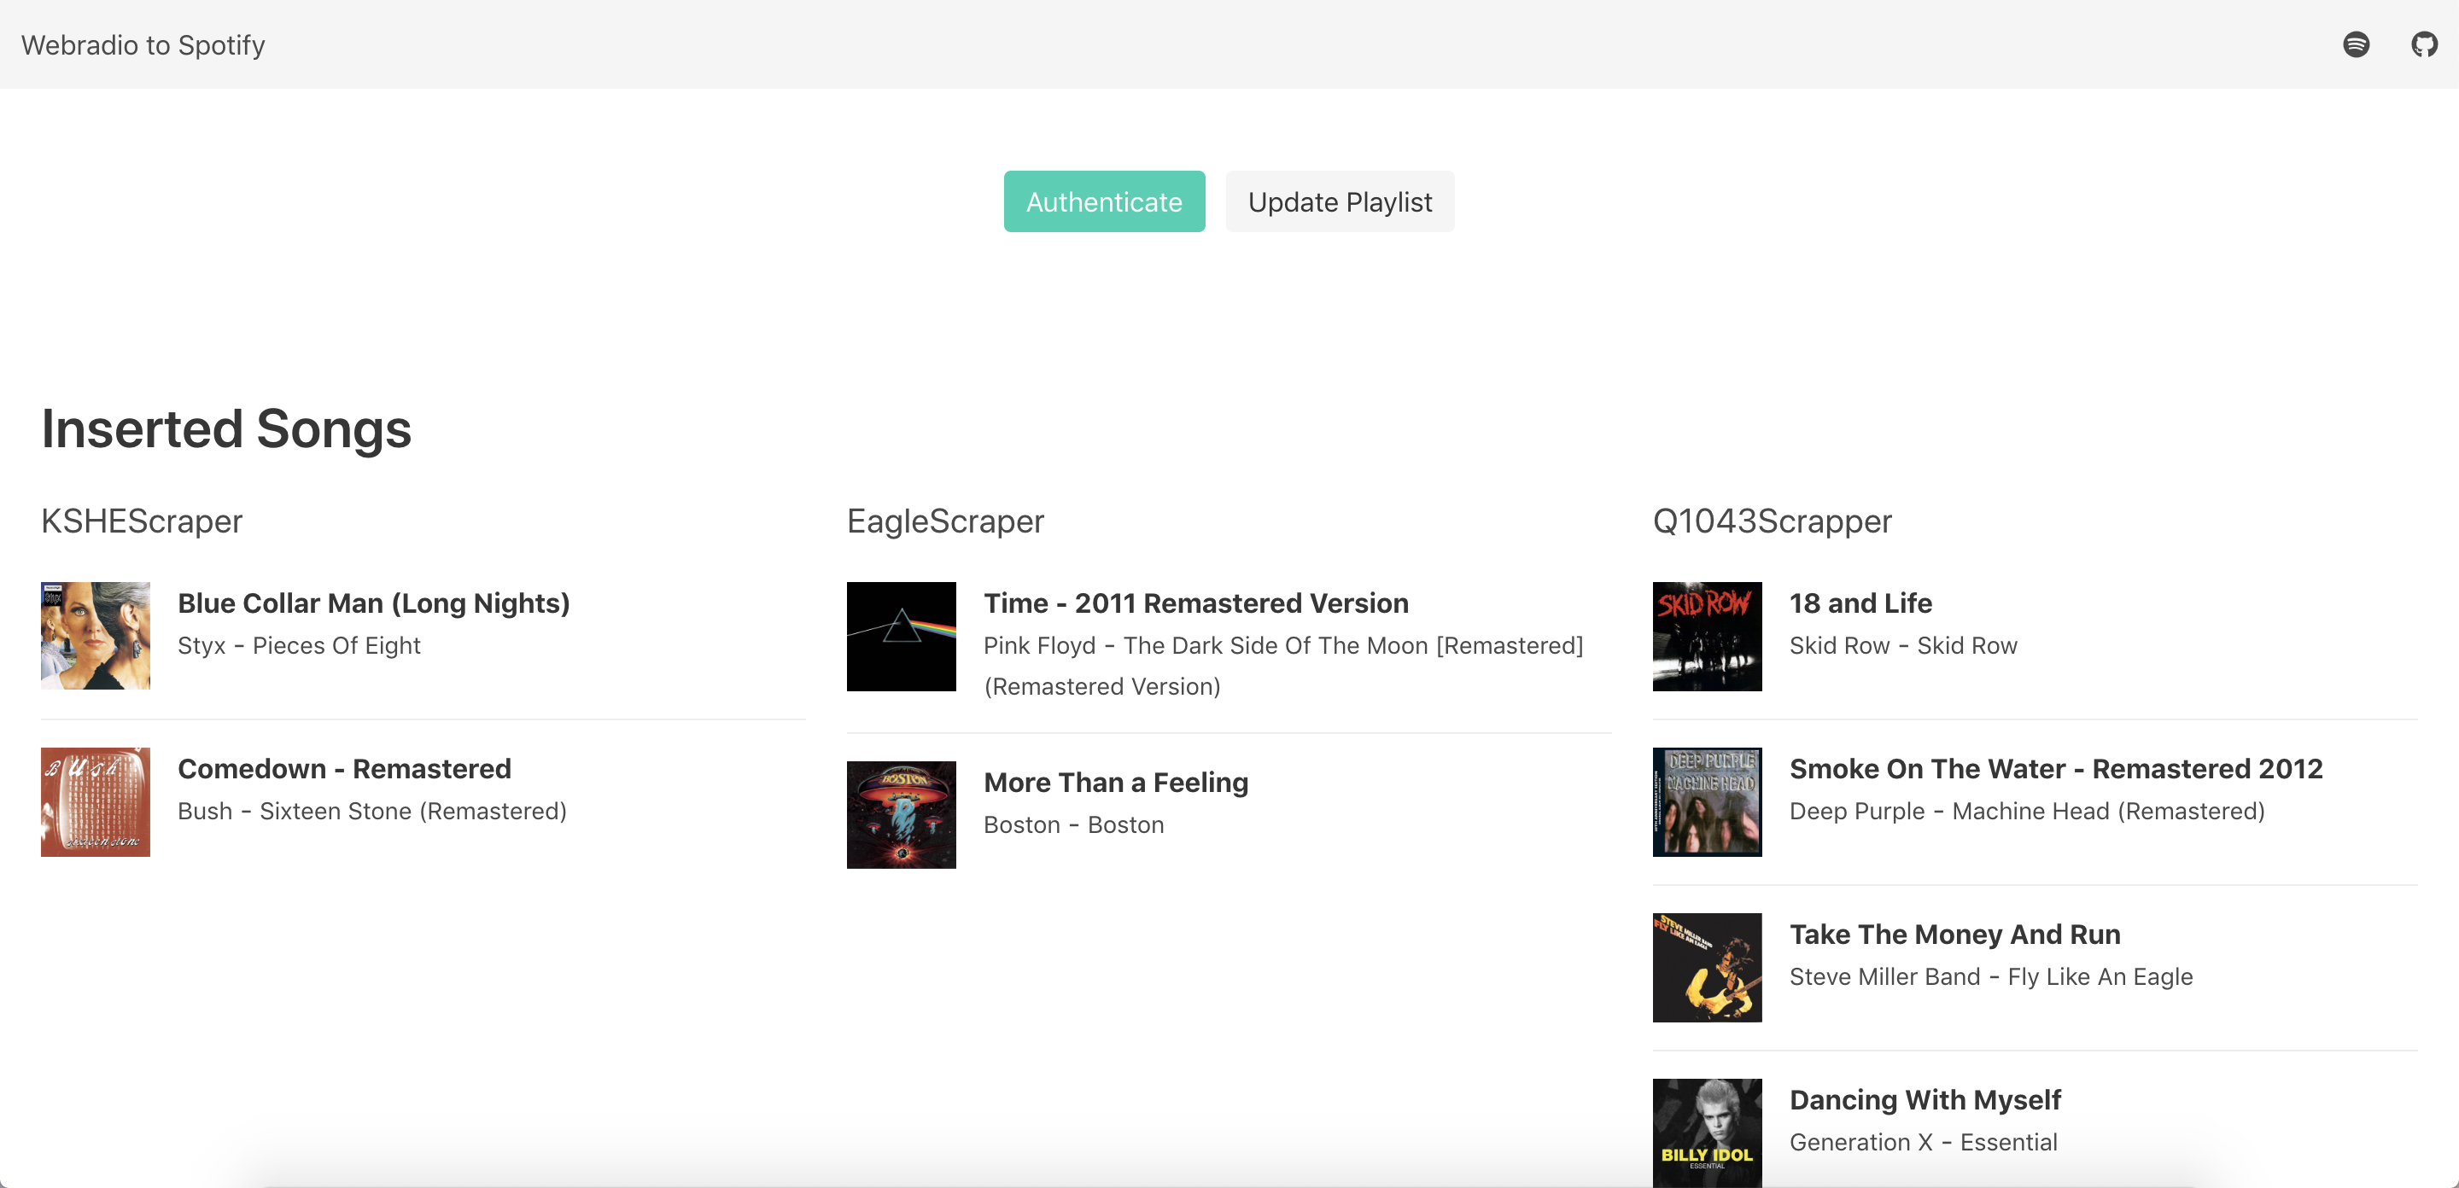Click the Skid Row album cover

1707,636
